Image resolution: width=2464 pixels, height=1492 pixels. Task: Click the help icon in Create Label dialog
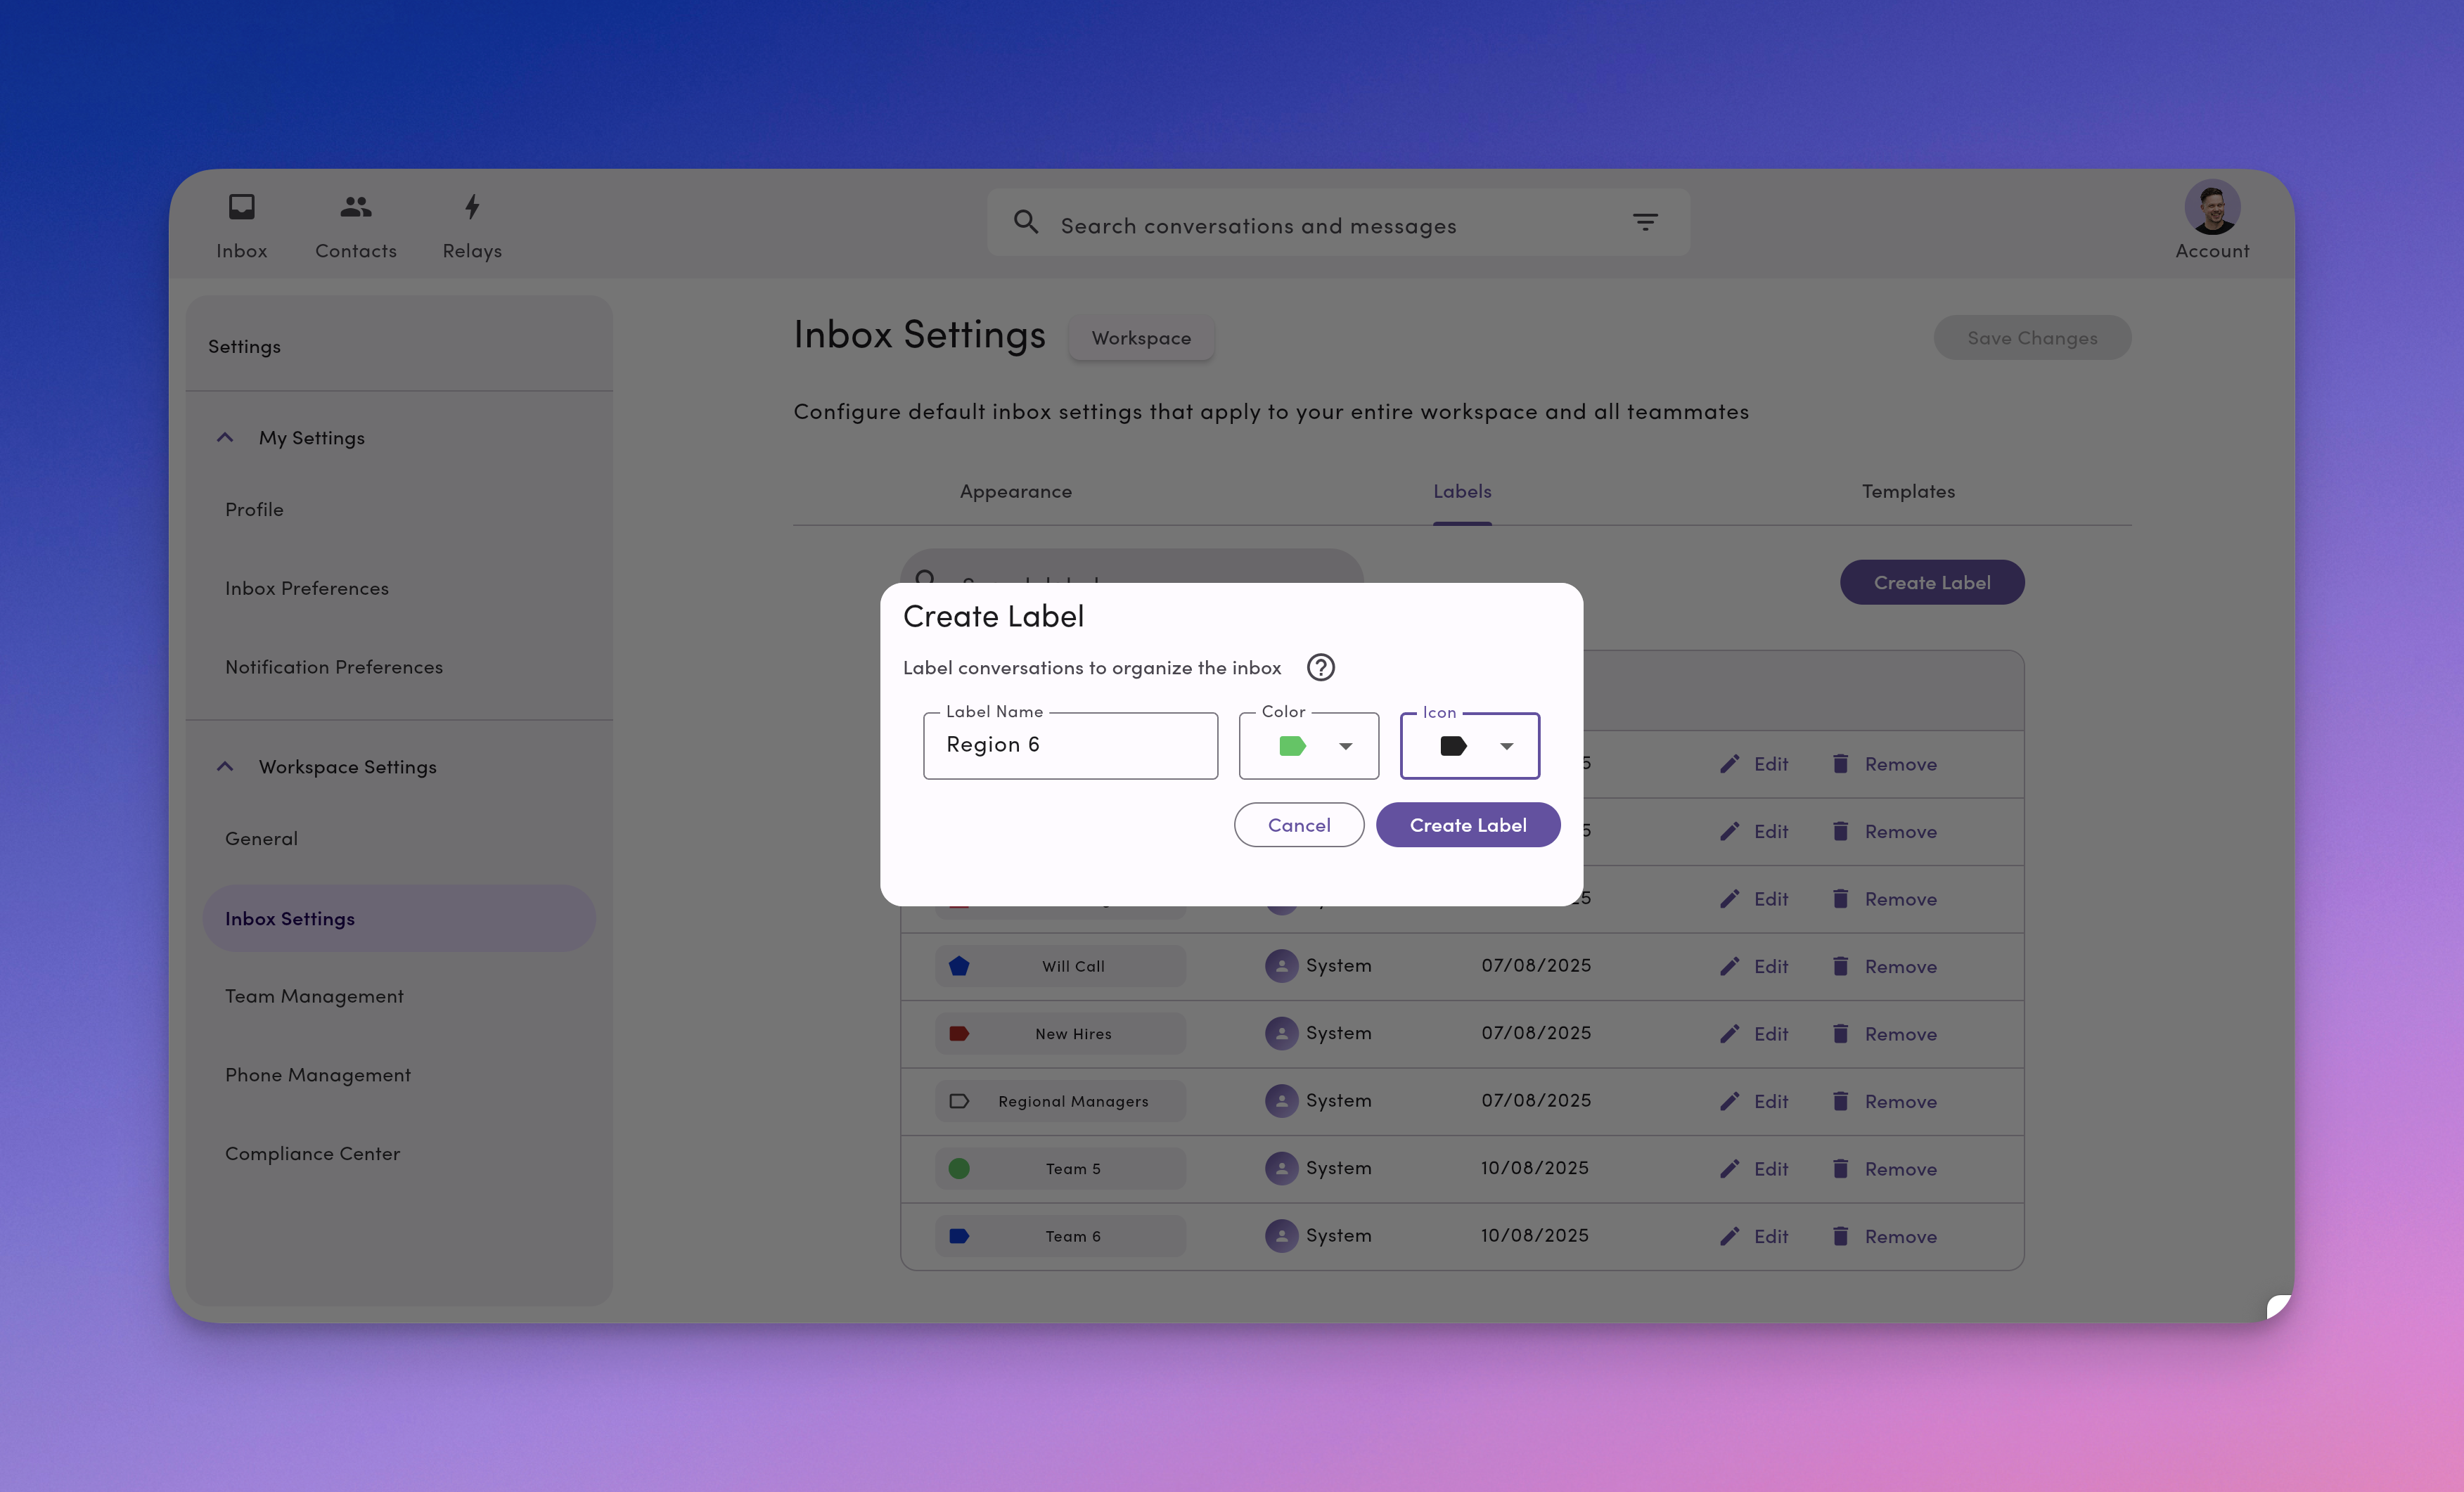1320,667
